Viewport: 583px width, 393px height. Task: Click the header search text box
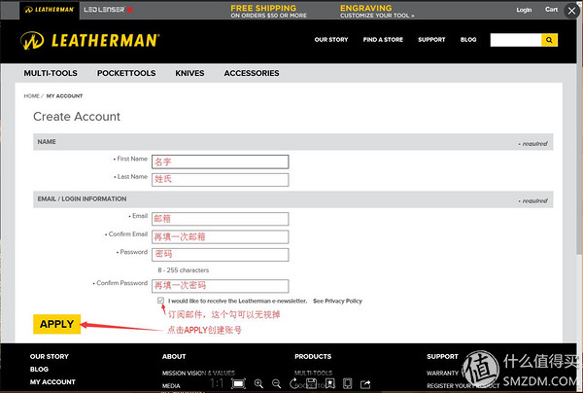(x=516, y=40)
